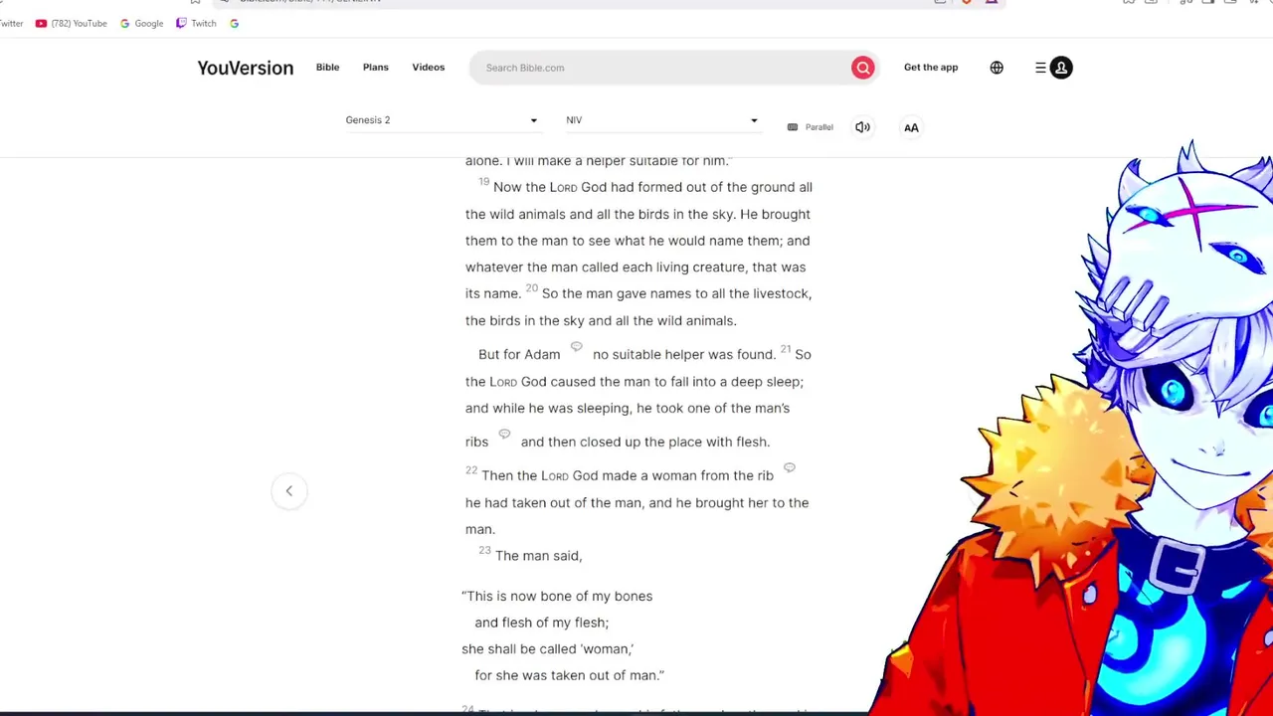1273x716 pixels.
Task: Expand the Genesis 2 chapter dropdown
Action: pyautogui.click(x=442, y=120)
